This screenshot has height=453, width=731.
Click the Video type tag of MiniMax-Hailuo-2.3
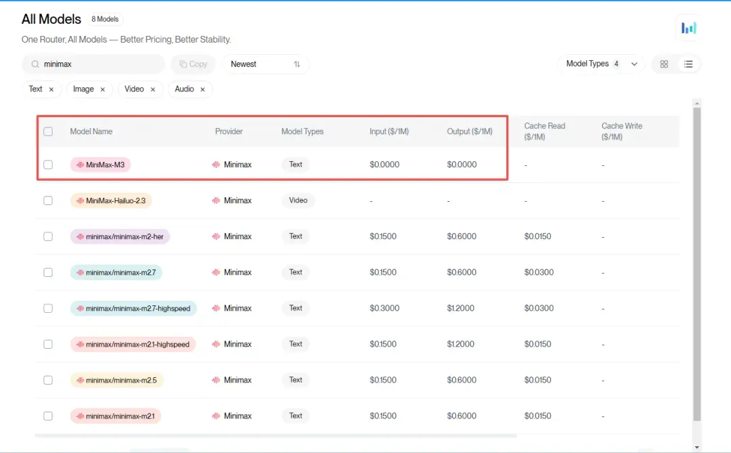(x=298, y=200)
